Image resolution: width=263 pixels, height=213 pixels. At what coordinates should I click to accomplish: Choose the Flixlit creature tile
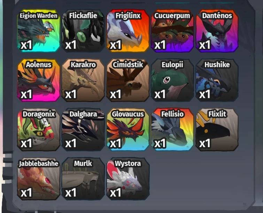click(x=217, y=129)
